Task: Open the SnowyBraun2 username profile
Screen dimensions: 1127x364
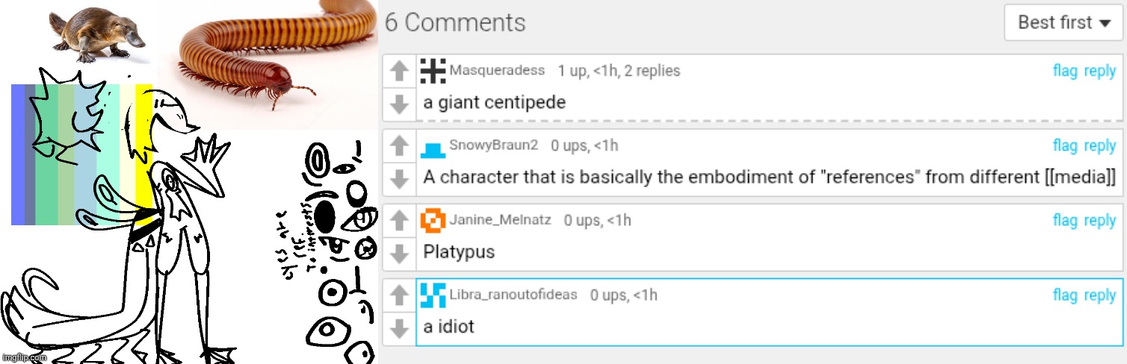Action: tap(493, 145)
